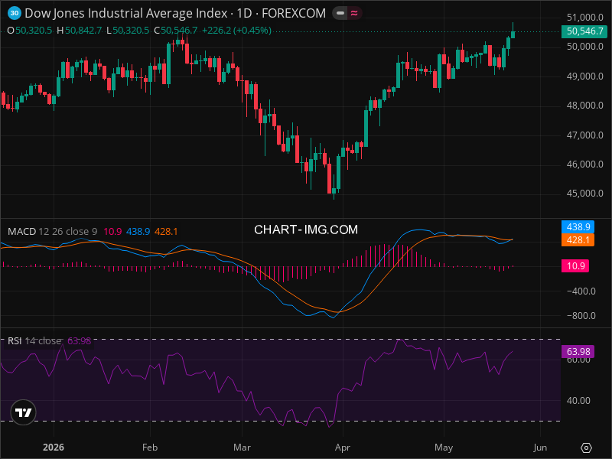Click the RSI value tag 63.98
612x459 pixels.
578,352
